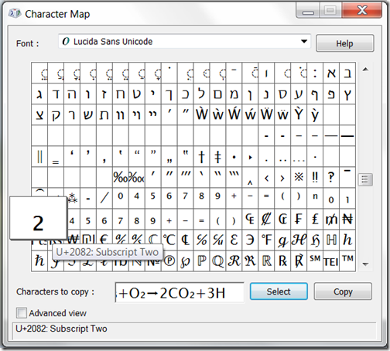Click the enlarged subscript two cell
Viewport: 390px width, 351px height.
point(38,218)
